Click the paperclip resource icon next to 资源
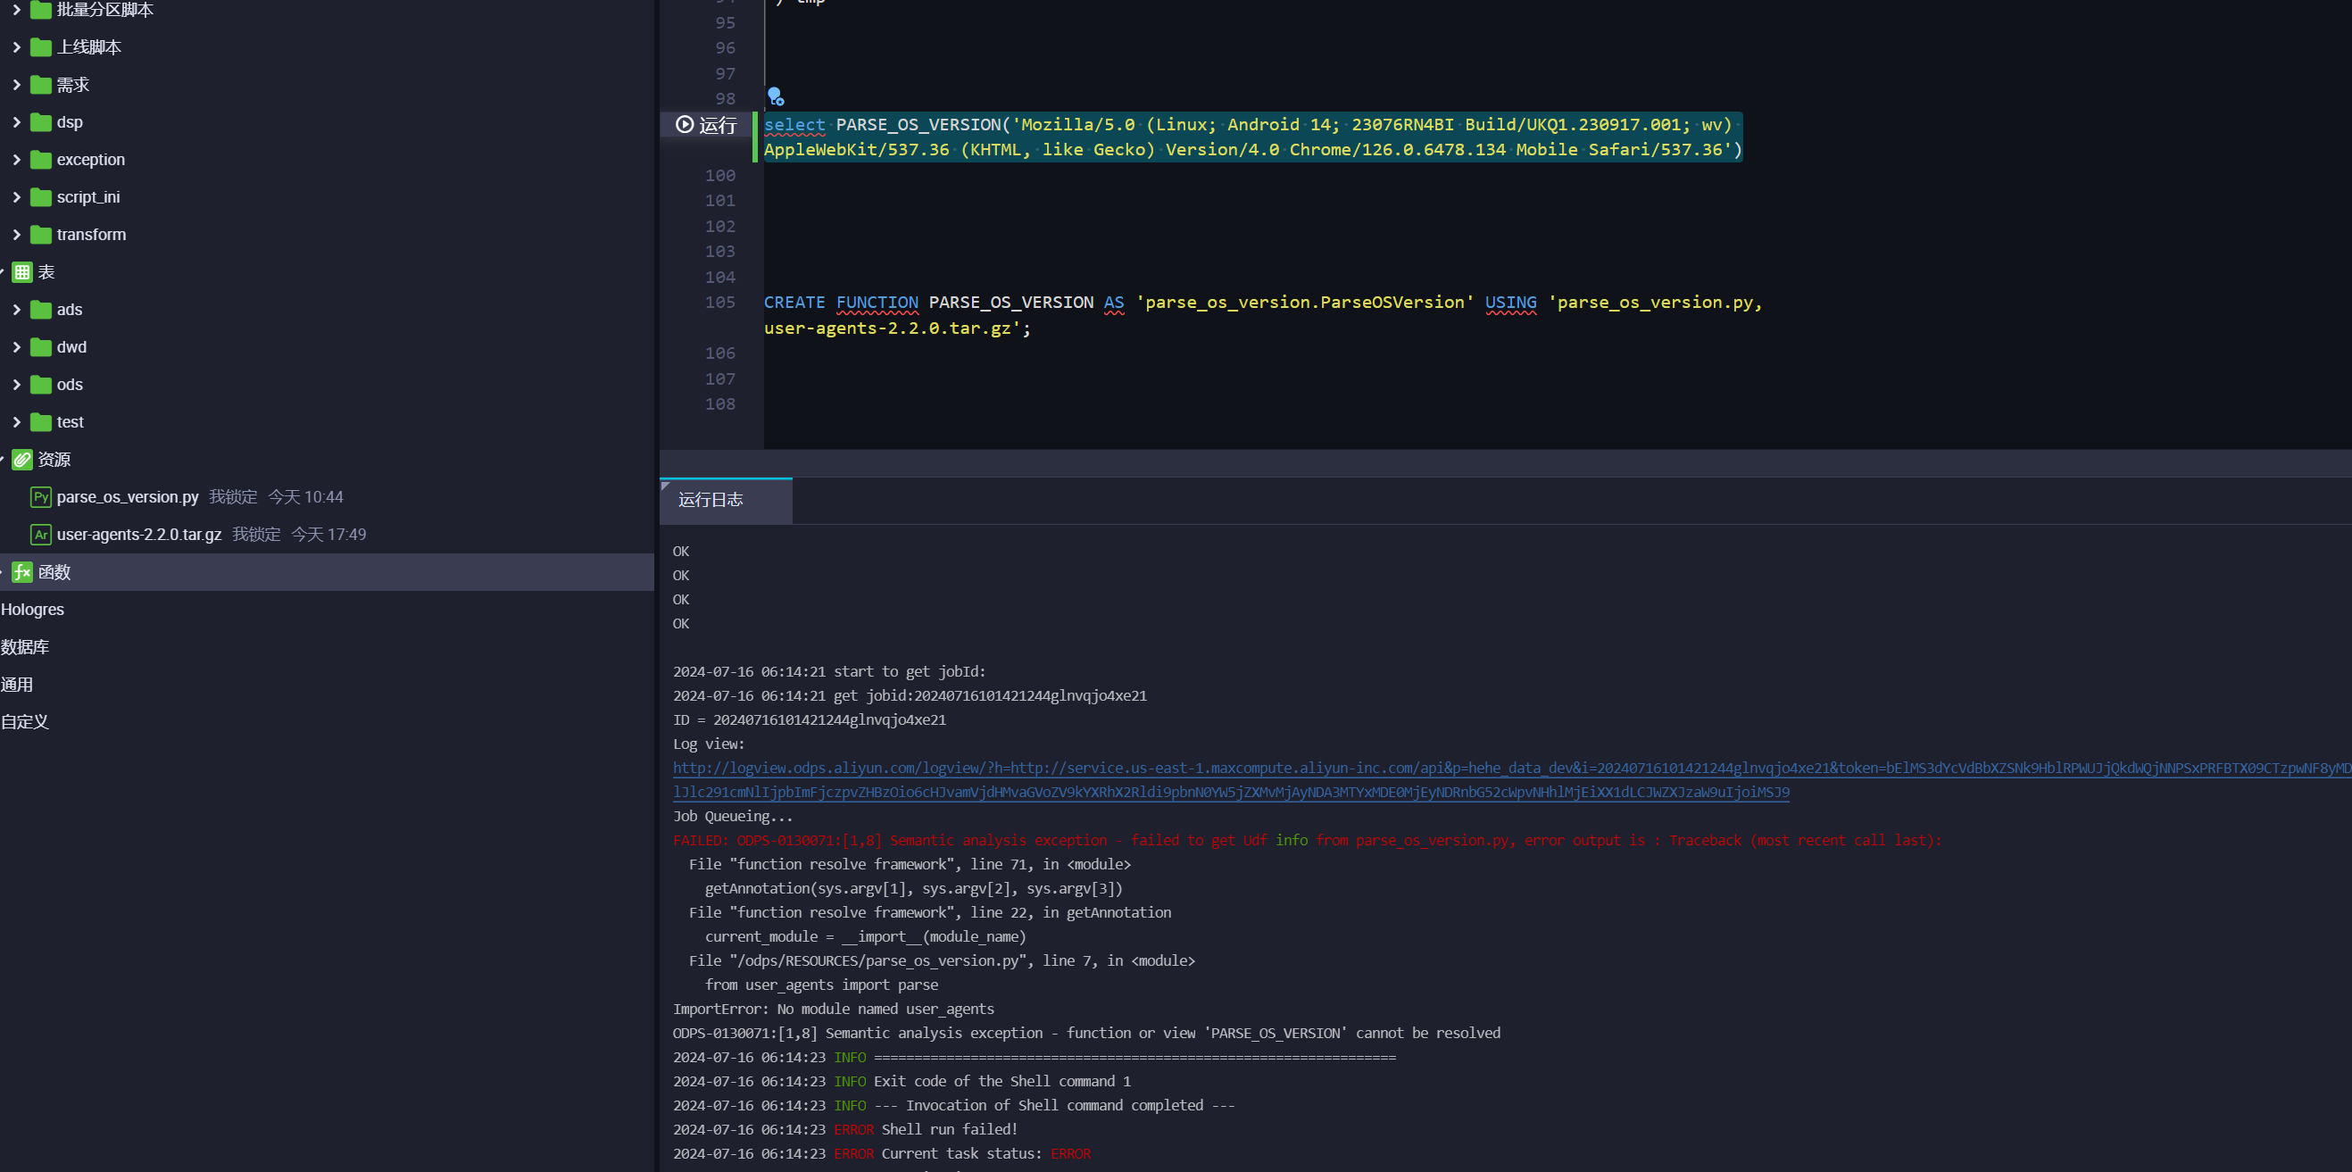The image size is (2352, 1172). (22, 459)
